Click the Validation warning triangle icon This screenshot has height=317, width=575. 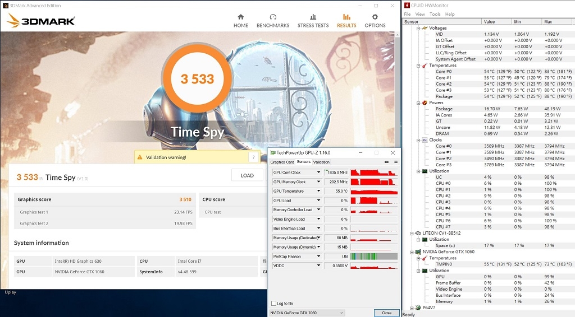(x=140, y=157)
